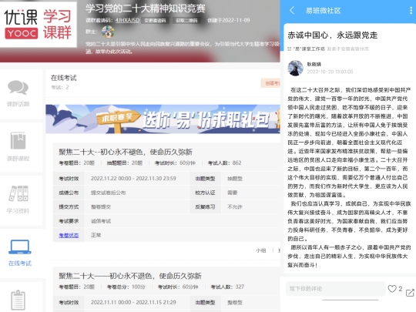This screenshot has width=416, height=312.
Task: Open exam titled 聚焦二十大--初心永不褪色
Action: (126, 152)
